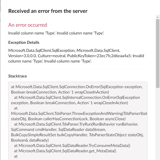Click the 'callerHasConnectionLock' stacktrace line
Viewport: 160px width, 160px height.
click(68, 119)
